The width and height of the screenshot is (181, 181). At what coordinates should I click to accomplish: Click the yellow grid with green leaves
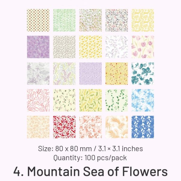click(x=91, y=100)
